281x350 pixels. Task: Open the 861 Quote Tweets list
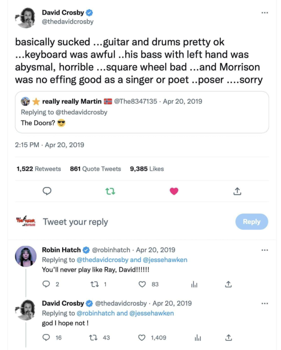95,169
